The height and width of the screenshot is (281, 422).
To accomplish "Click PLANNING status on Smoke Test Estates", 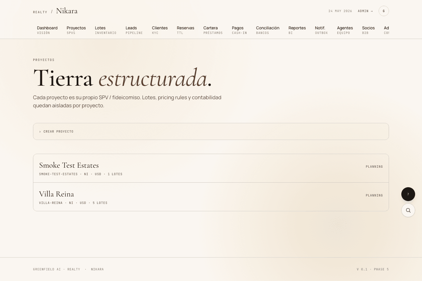I will tap(374, 167).
